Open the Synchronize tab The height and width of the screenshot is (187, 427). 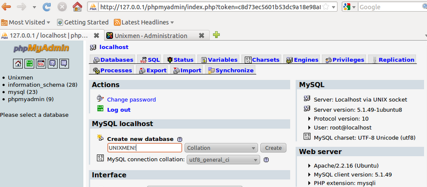(231, 70)
